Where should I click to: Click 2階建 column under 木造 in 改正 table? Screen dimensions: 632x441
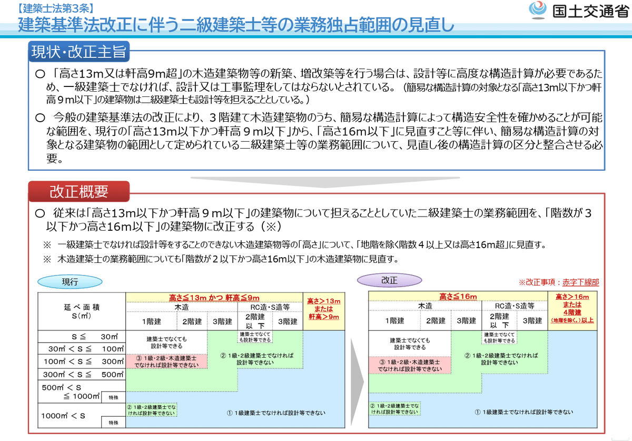click(435, 320)
